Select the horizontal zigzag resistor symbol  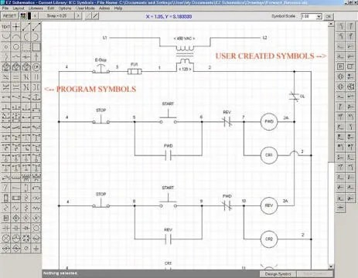point(36,208)
